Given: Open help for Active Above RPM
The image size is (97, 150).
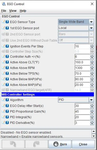Looking at the screenshot, I should 7,68.
